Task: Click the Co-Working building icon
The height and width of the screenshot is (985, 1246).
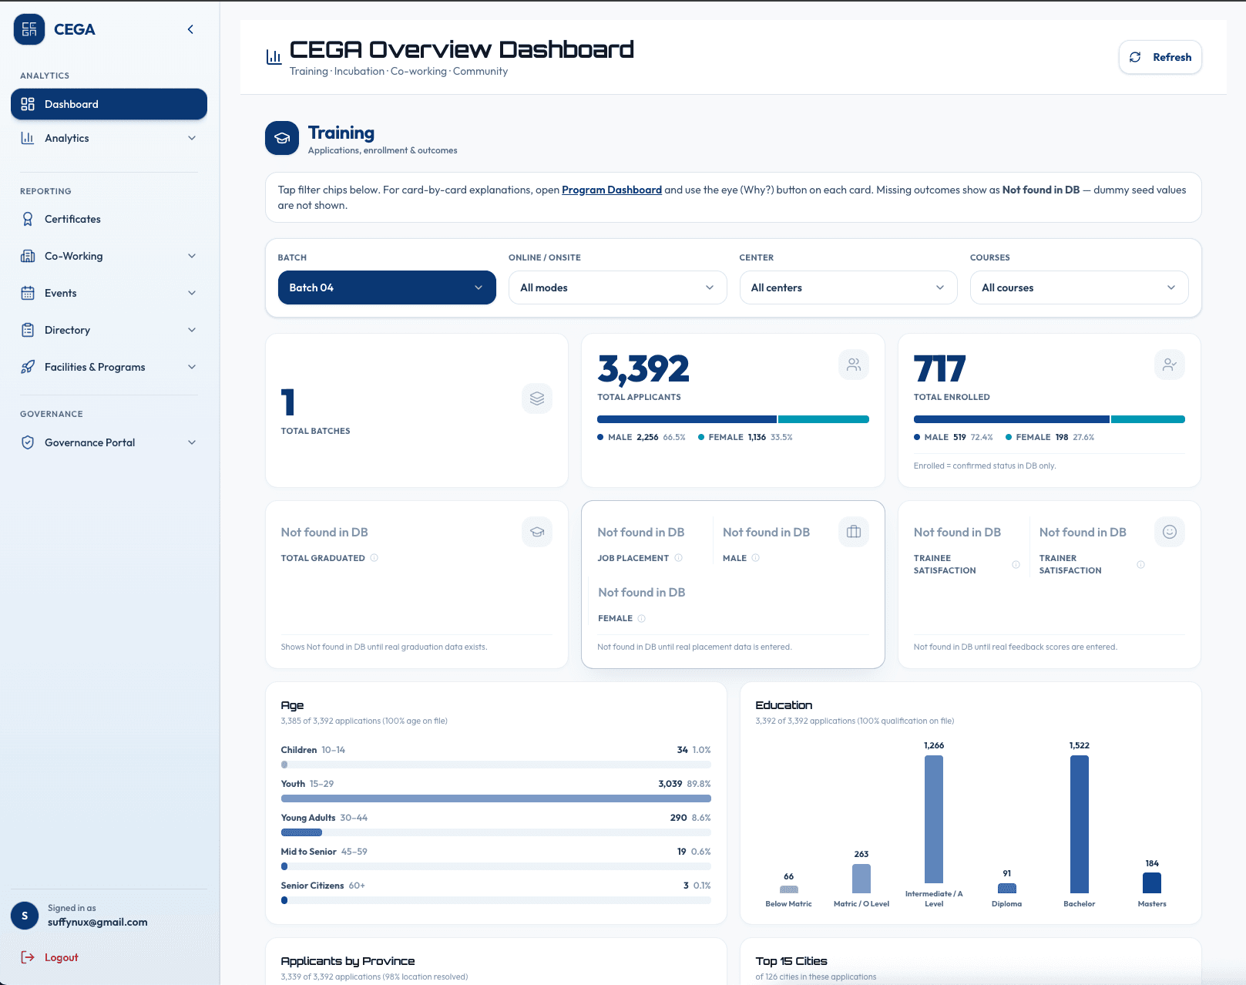Action: coord(28,256)
